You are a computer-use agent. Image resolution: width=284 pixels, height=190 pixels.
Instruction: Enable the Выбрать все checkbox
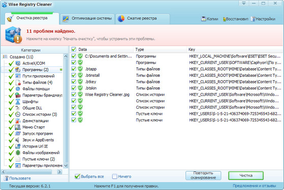pyautogui.click(x=77, y=176)
